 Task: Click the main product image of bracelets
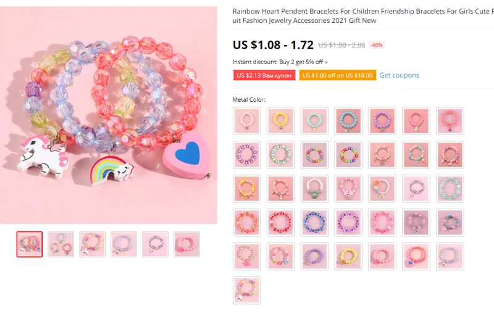tap(109, 115)
